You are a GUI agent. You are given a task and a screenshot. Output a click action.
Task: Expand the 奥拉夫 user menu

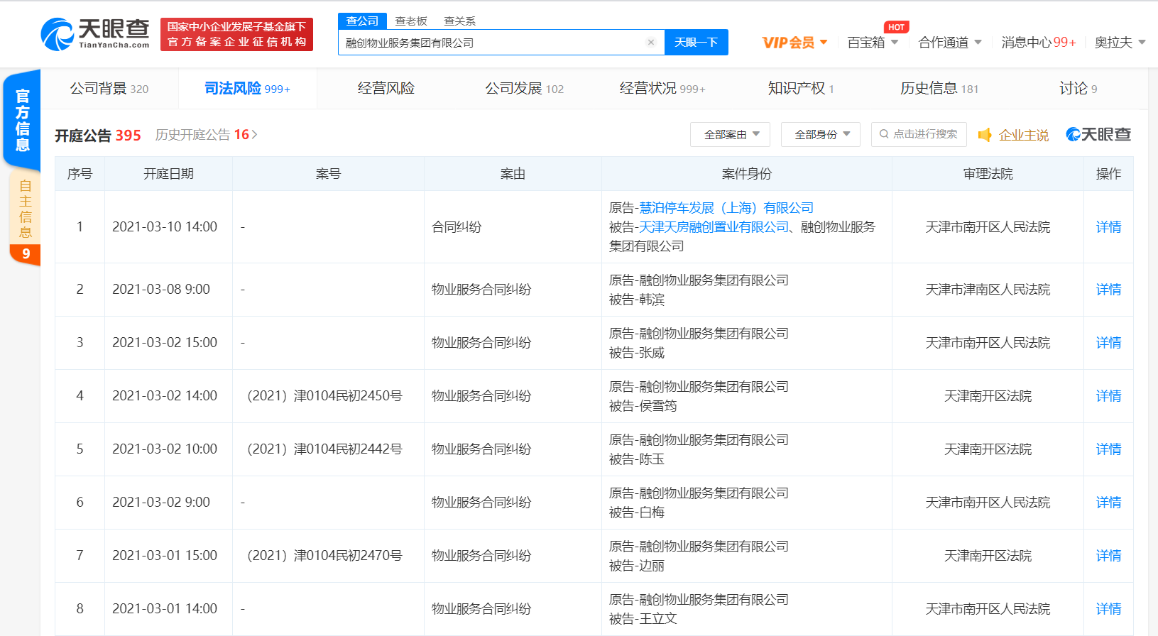[x=1120, y=43]
